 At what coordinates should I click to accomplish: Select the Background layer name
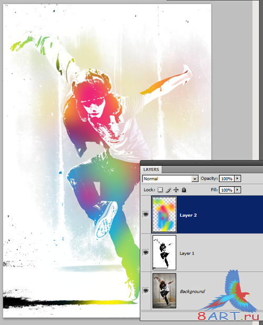(193, 291)
